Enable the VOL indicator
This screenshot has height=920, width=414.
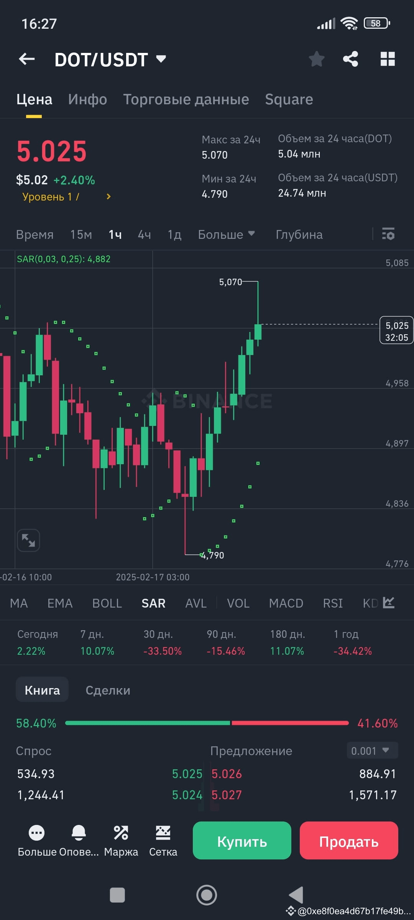coord(238,603)
